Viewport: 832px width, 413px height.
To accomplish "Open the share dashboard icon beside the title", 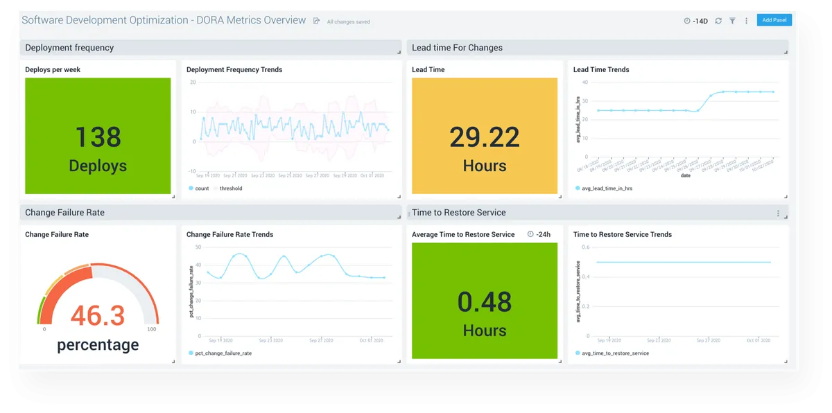I will tap(316, 21).
